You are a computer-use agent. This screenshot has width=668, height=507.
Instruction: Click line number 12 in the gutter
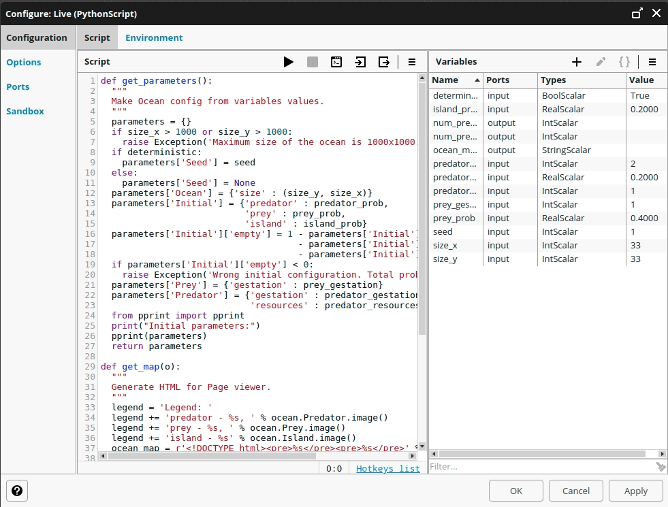pyautogui.click(x=90, y=193)
